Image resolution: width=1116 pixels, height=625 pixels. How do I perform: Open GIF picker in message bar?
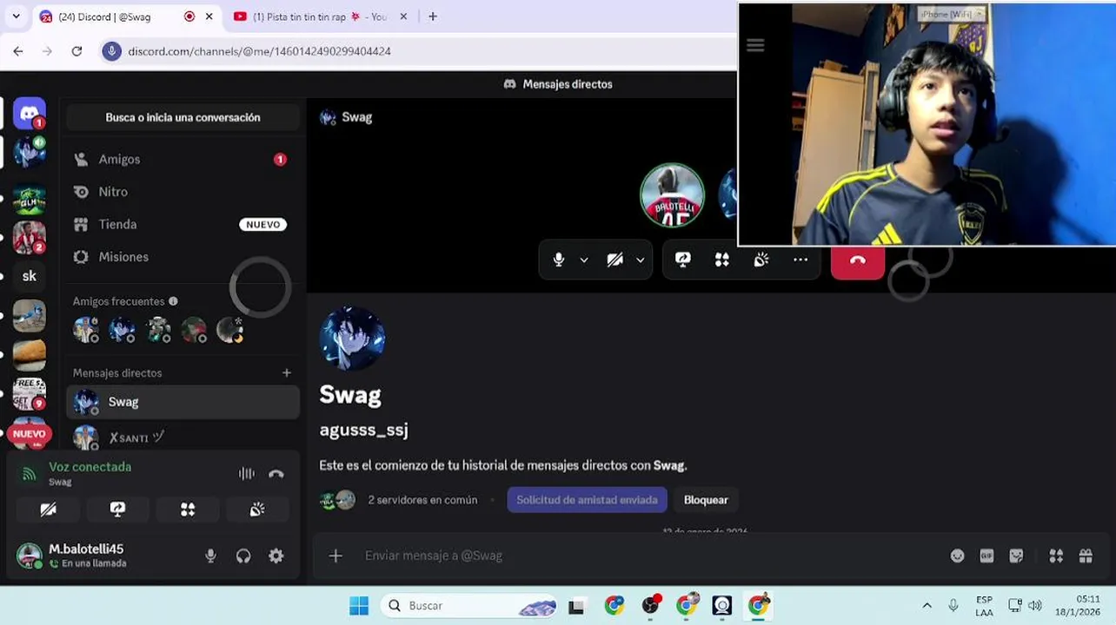[986, 556]
